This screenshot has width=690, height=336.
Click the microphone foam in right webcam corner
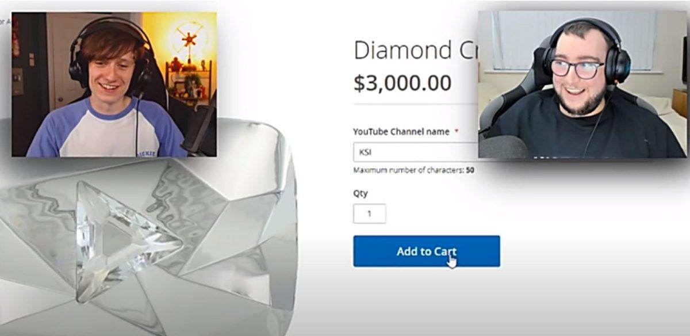(x=503, y=147)
